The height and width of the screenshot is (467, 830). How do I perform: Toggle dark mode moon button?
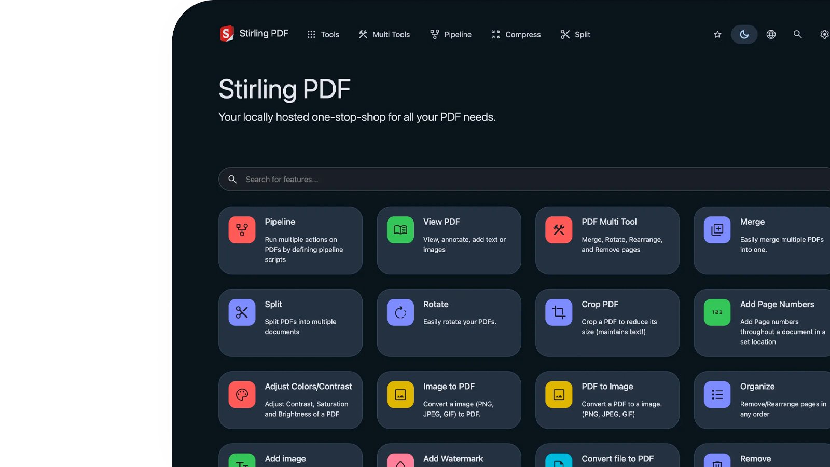pyautogui.click(x=744, y=34)
